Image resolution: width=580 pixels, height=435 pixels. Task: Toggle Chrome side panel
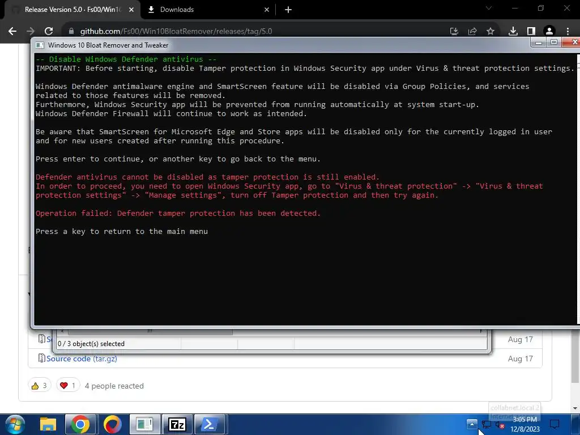click(x=531, y=31)
